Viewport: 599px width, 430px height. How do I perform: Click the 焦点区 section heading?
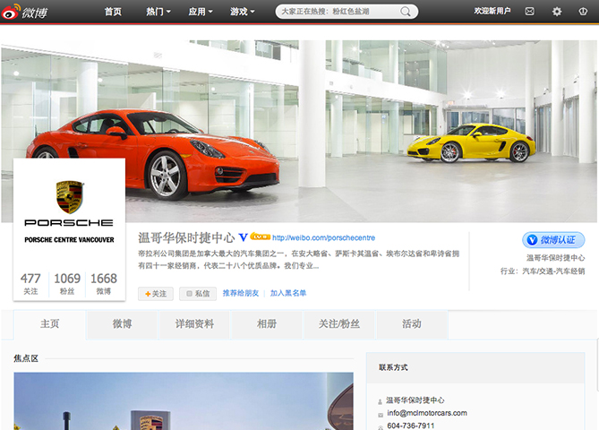(x=26, y=358)
